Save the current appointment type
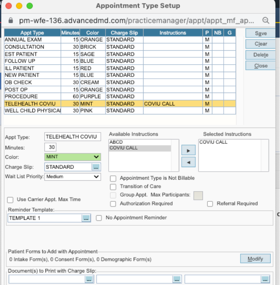The width and height of the screenshot is (280, 285). pos(260,33)
